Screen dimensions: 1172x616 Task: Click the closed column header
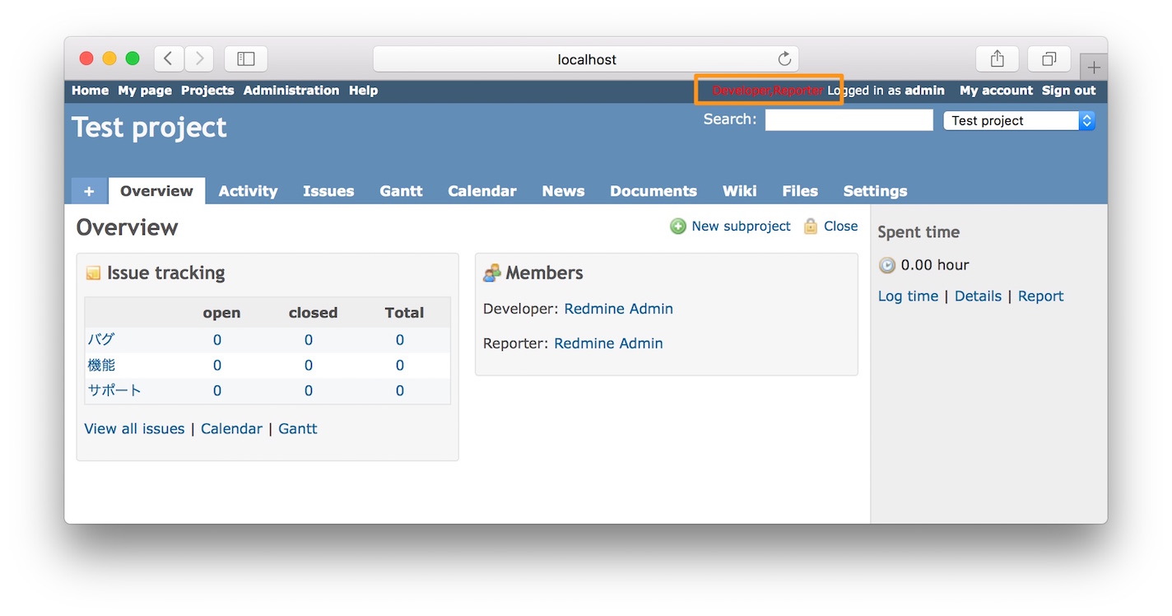click(x=313, y=313)
